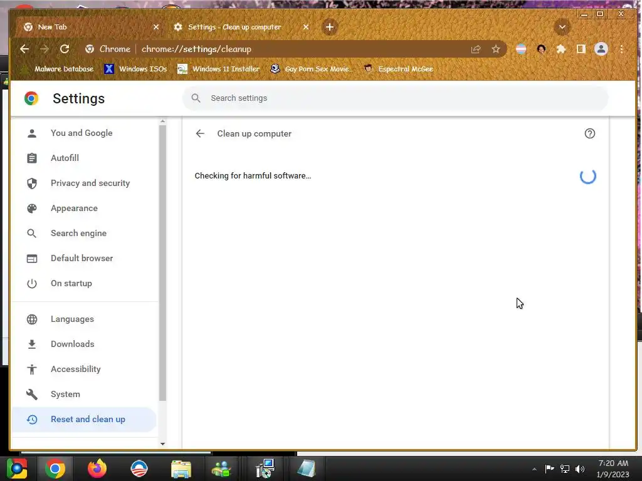
Task: Open the Extensions puzzle piece icon
Action: [x=561, y=49]
